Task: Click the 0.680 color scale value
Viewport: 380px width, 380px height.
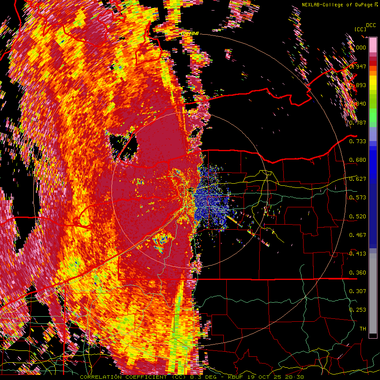Action: click(358, 160)
